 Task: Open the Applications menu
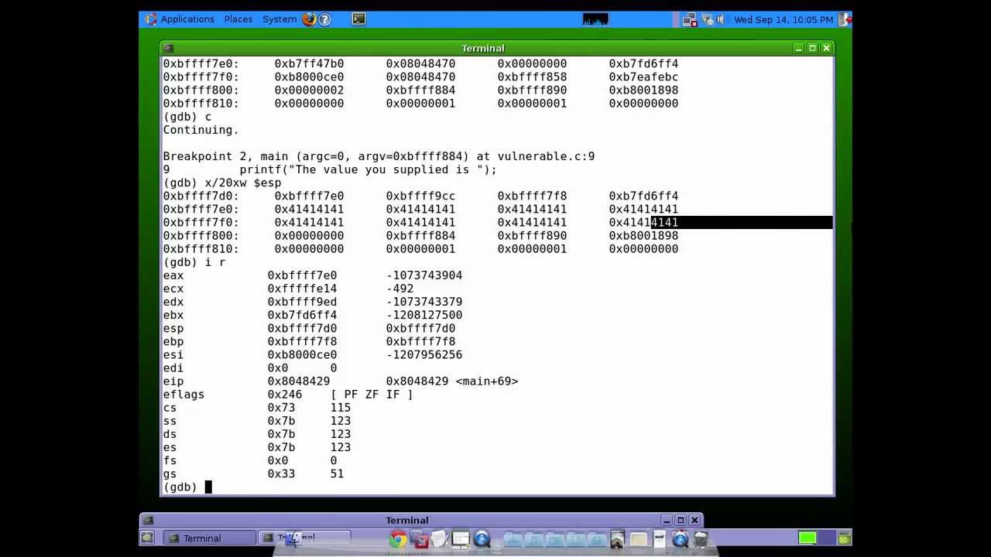(180, 19)
